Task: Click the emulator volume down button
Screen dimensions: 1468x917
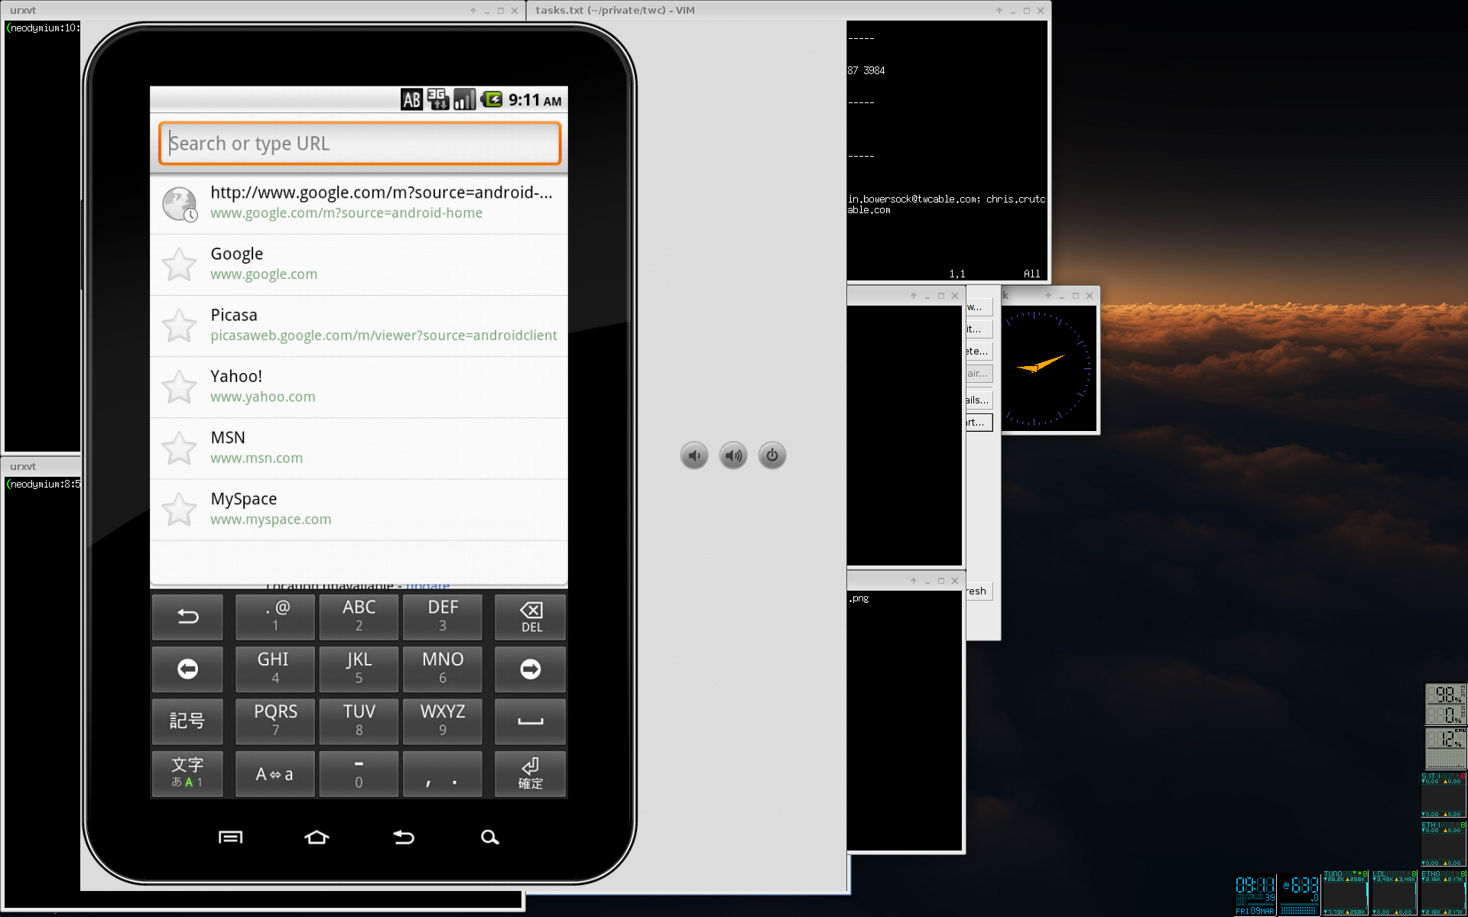Action: (694, 456)
